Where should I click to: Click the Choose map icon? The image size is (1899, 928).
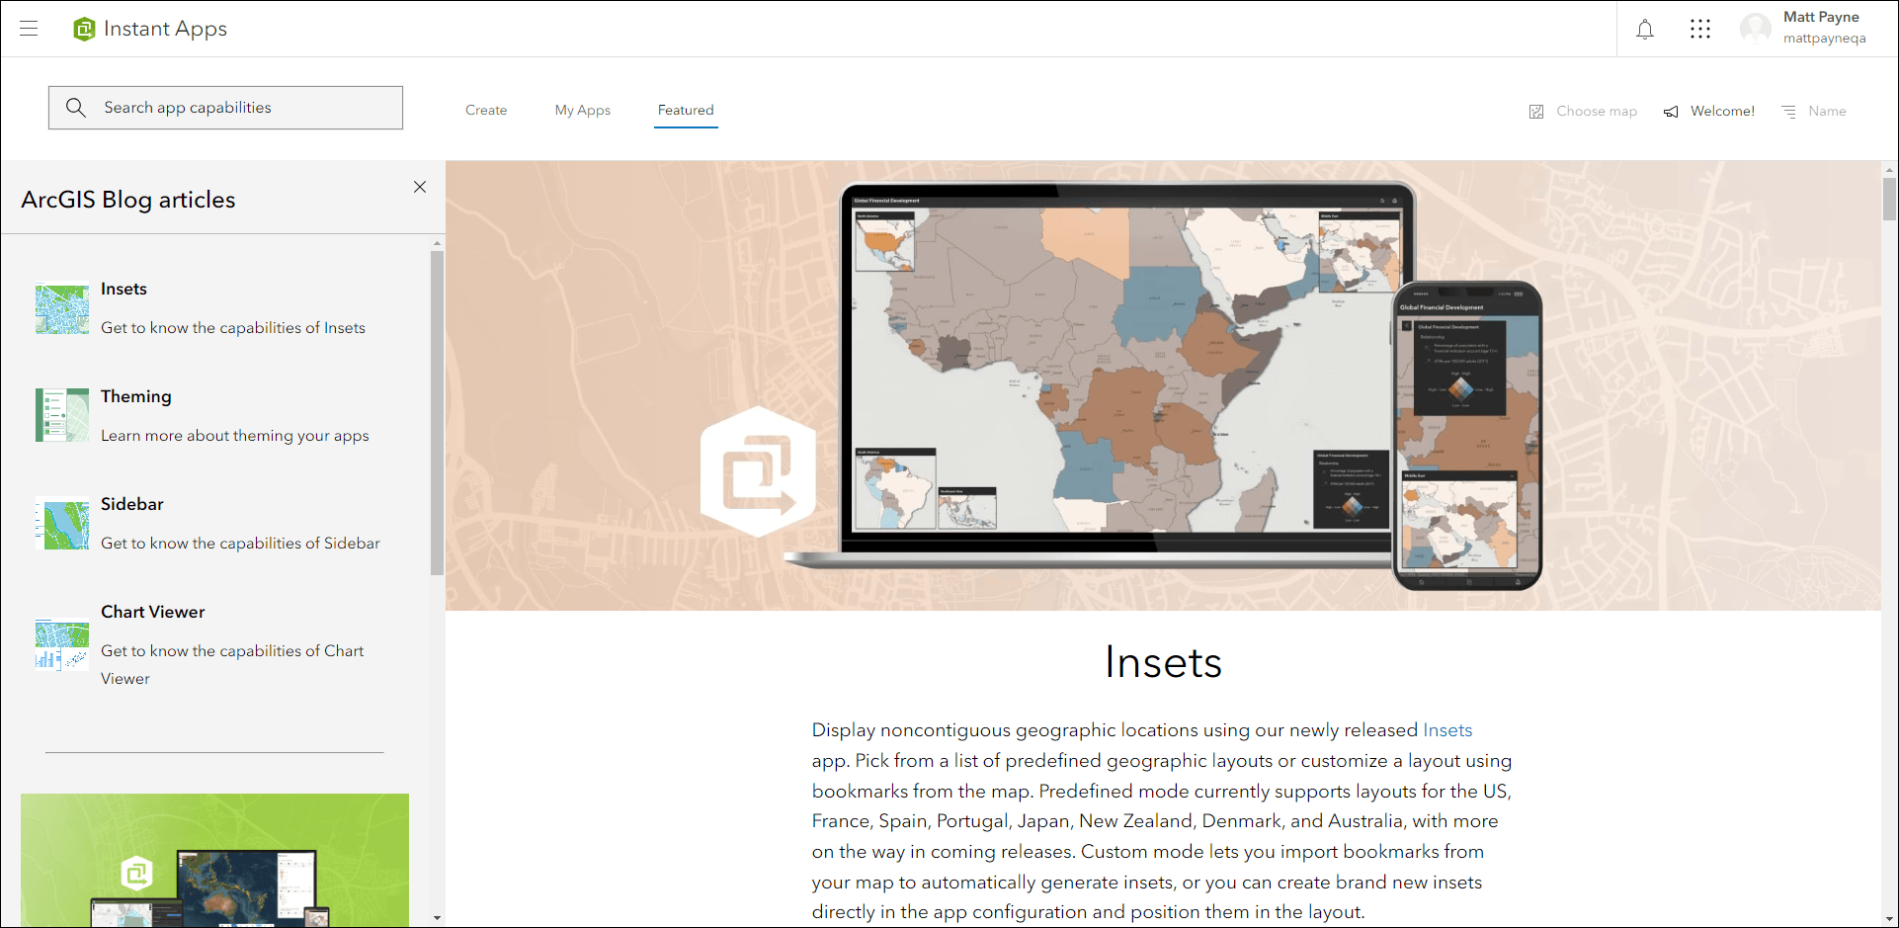pyautogui.click(x=1536, y=112)
